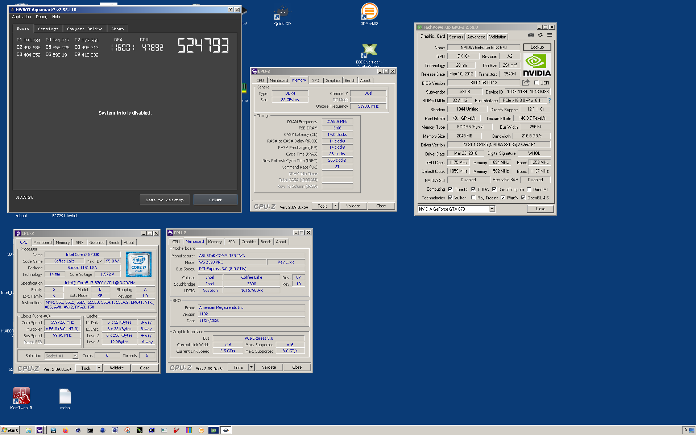Open the Validation tab in GPU-Z
Viewport: 696px width, 435px height.
point(497,37)
